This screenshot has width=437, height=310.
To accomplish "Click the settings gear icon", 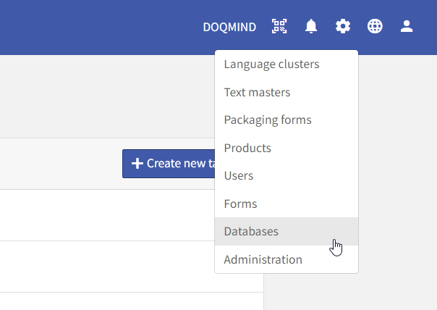I will click(343, 27).
